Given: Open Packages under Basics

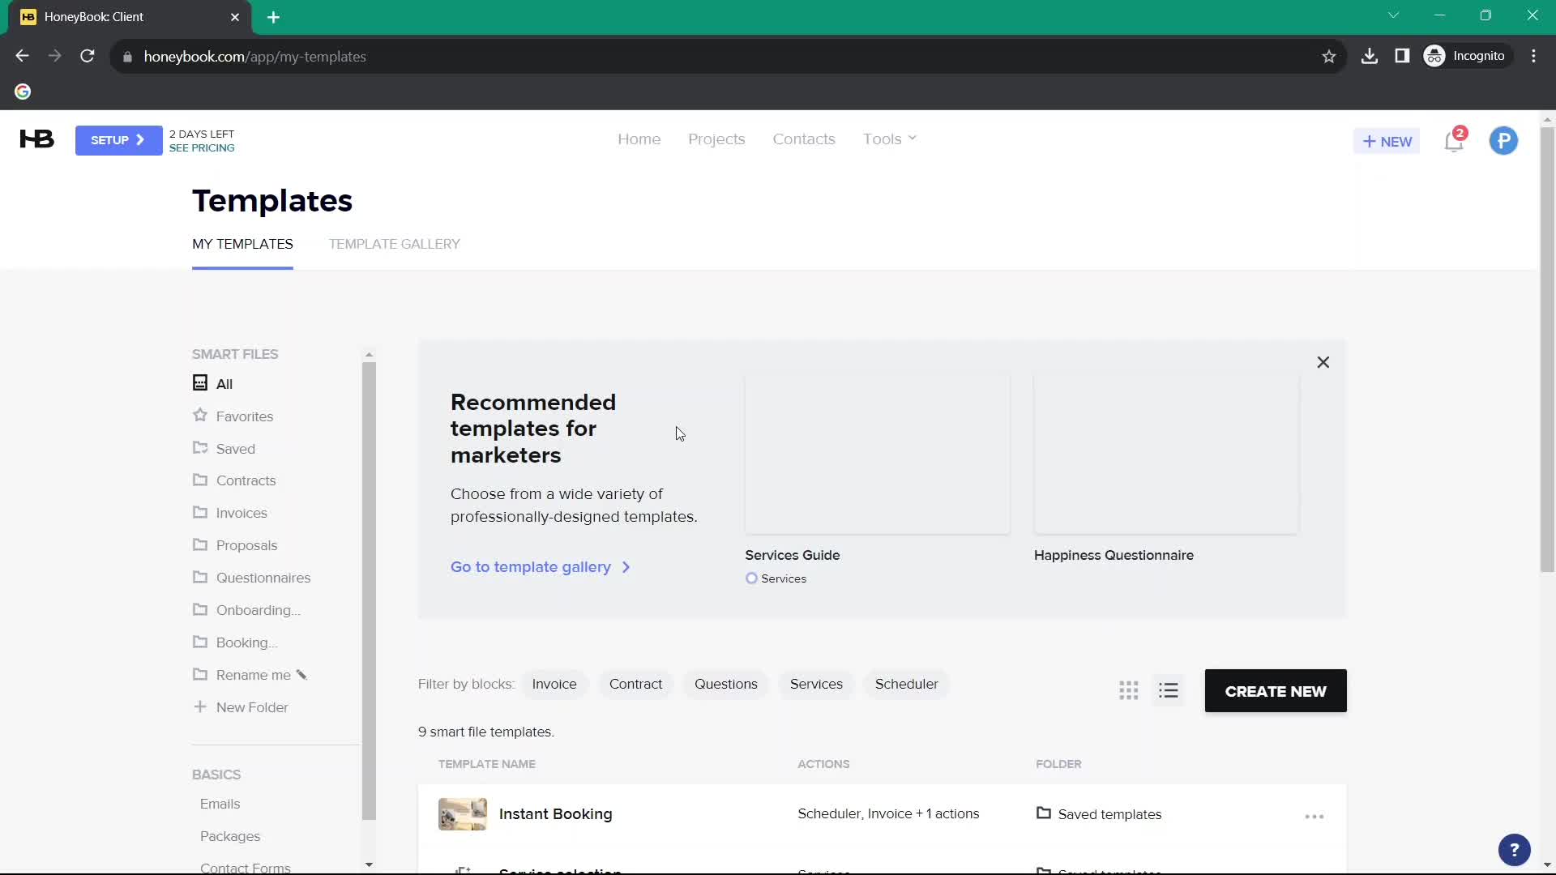Looking at the screenshot, I should [x=230, y=837].
